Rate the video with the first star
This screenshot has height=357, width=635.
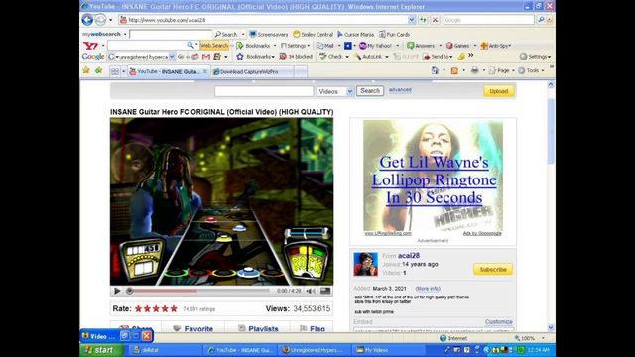138,308
